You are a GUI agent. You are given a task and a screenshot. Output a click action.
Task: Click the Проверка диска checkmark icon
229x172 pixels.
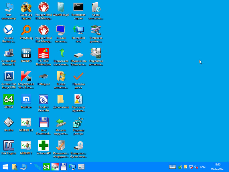click(x=78, y=80)
